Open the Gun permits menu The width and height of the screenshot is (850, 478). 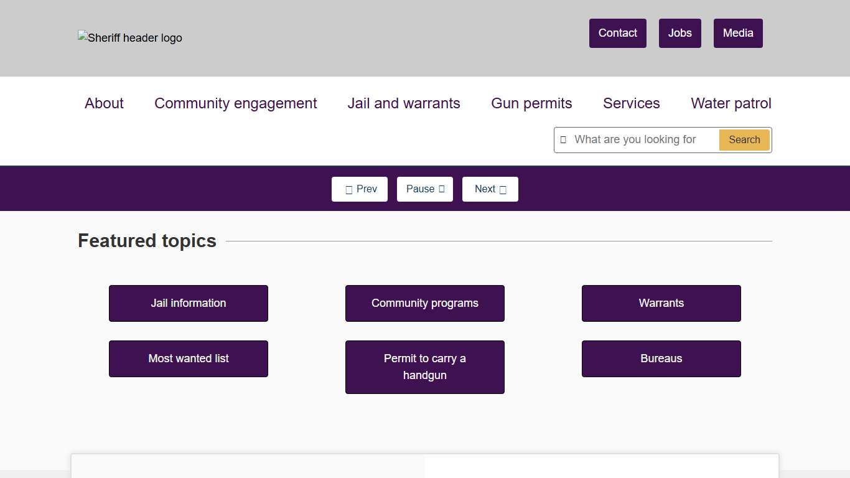(x=531, y=103)
